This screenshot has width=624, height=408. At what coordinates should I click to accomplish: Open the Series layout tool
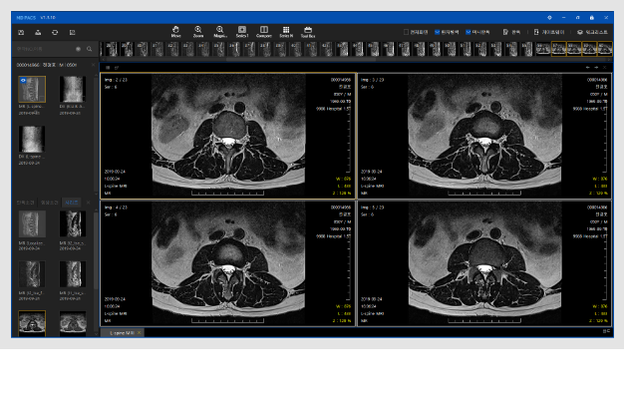[242, 31]
